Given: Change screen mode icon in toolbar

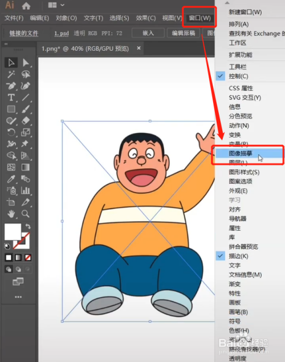Looking at the screenshot, I should 18,281.
